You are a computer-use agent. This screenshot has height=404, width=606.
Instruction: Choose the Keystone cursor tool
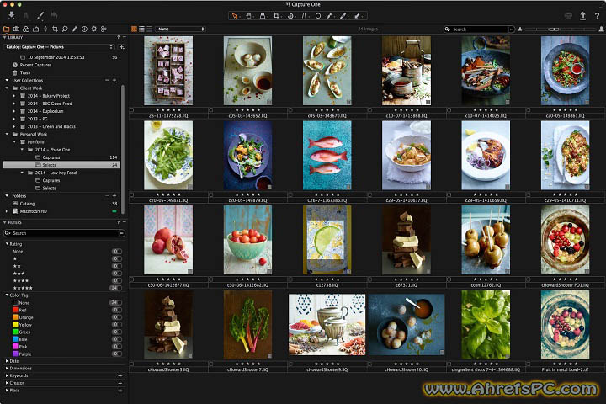[305, 16]
